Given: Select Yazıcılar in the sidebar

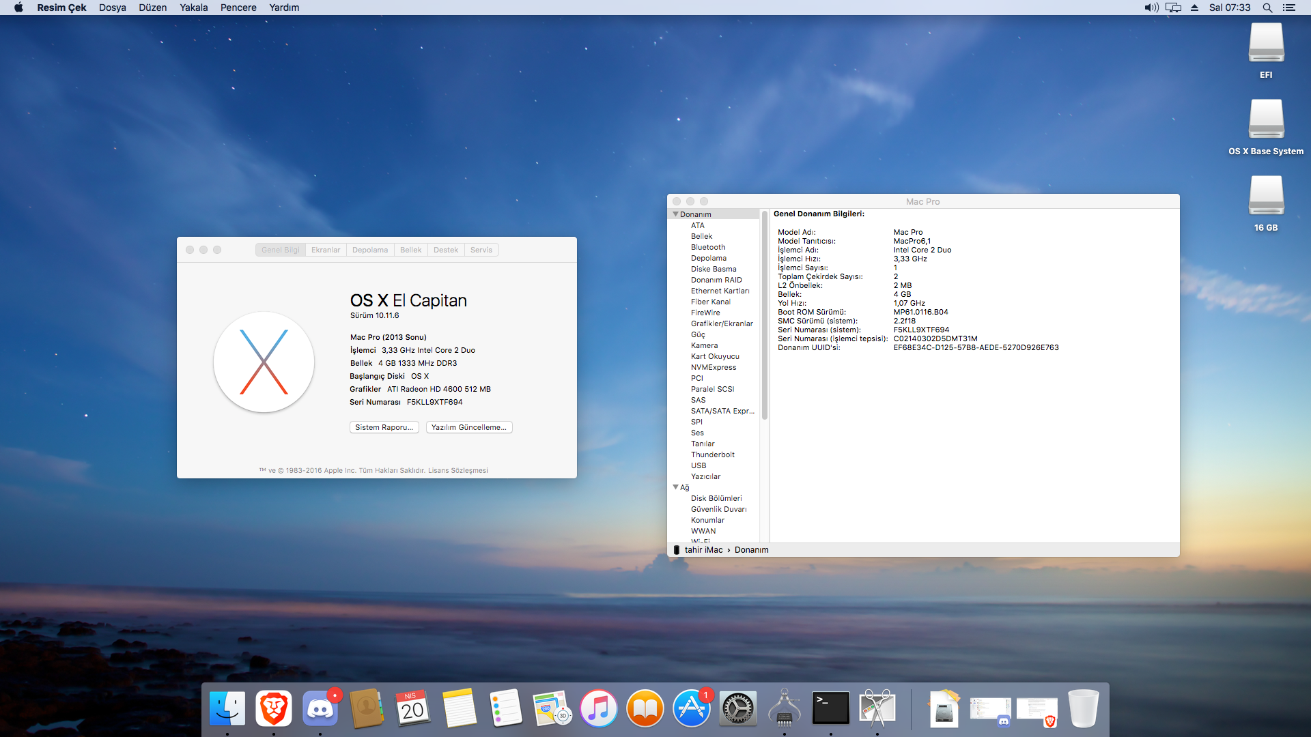Looking at the screenshot, I should tap(705, 476).
